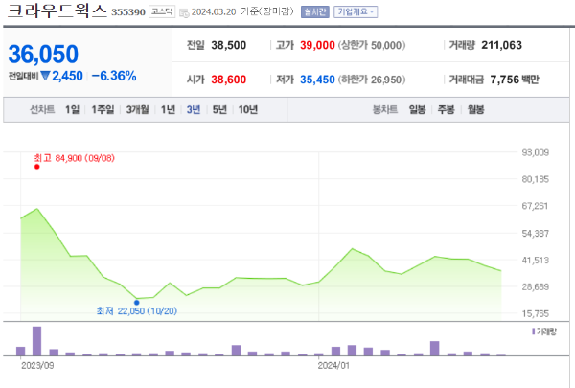Click the 최고 84,900 (09/08) label
The width and height of the screenshot is (575, 388).
point(75,158)
